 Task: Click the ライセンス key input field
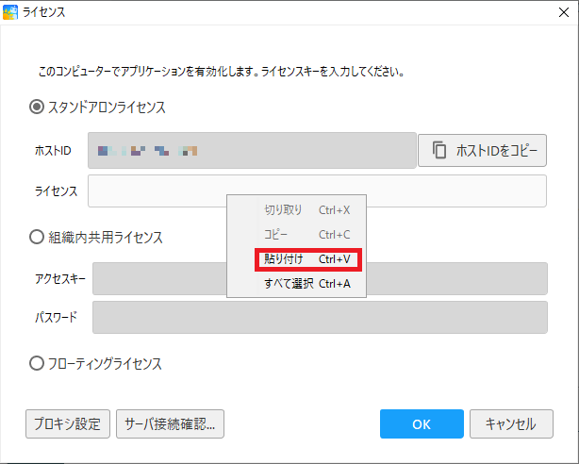[x=317, y=191]
